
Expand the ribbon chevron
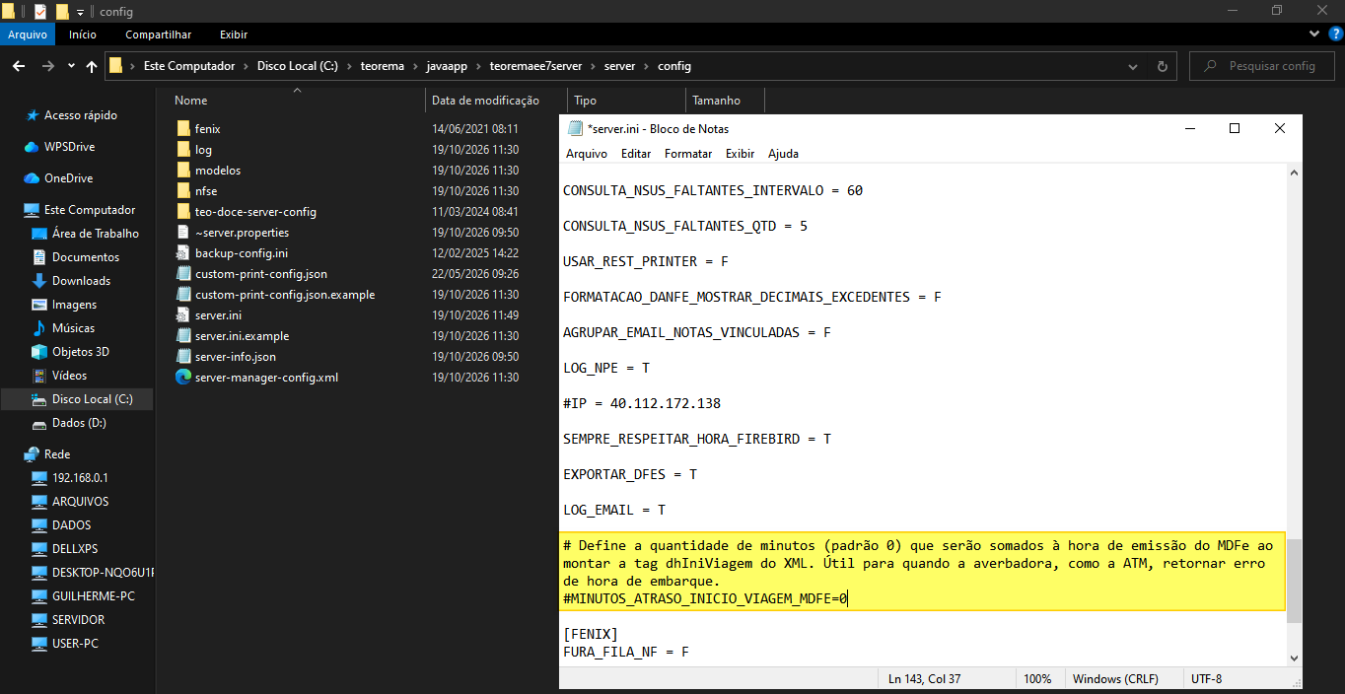pyautogui.click(x=1312, y=34)
